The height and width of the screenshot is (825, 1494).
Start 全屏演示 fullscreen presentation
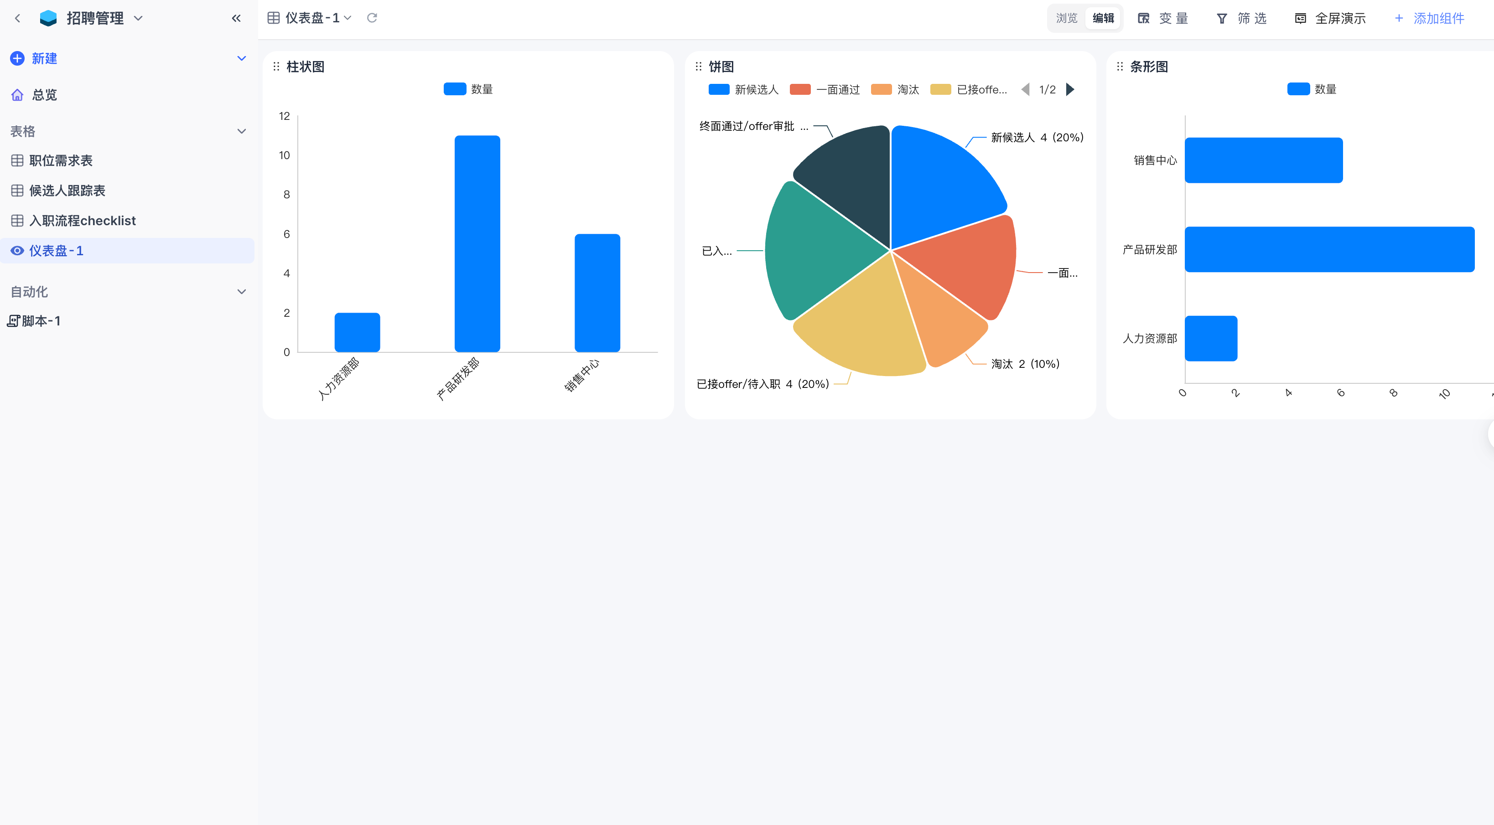tap(1330, 19)
